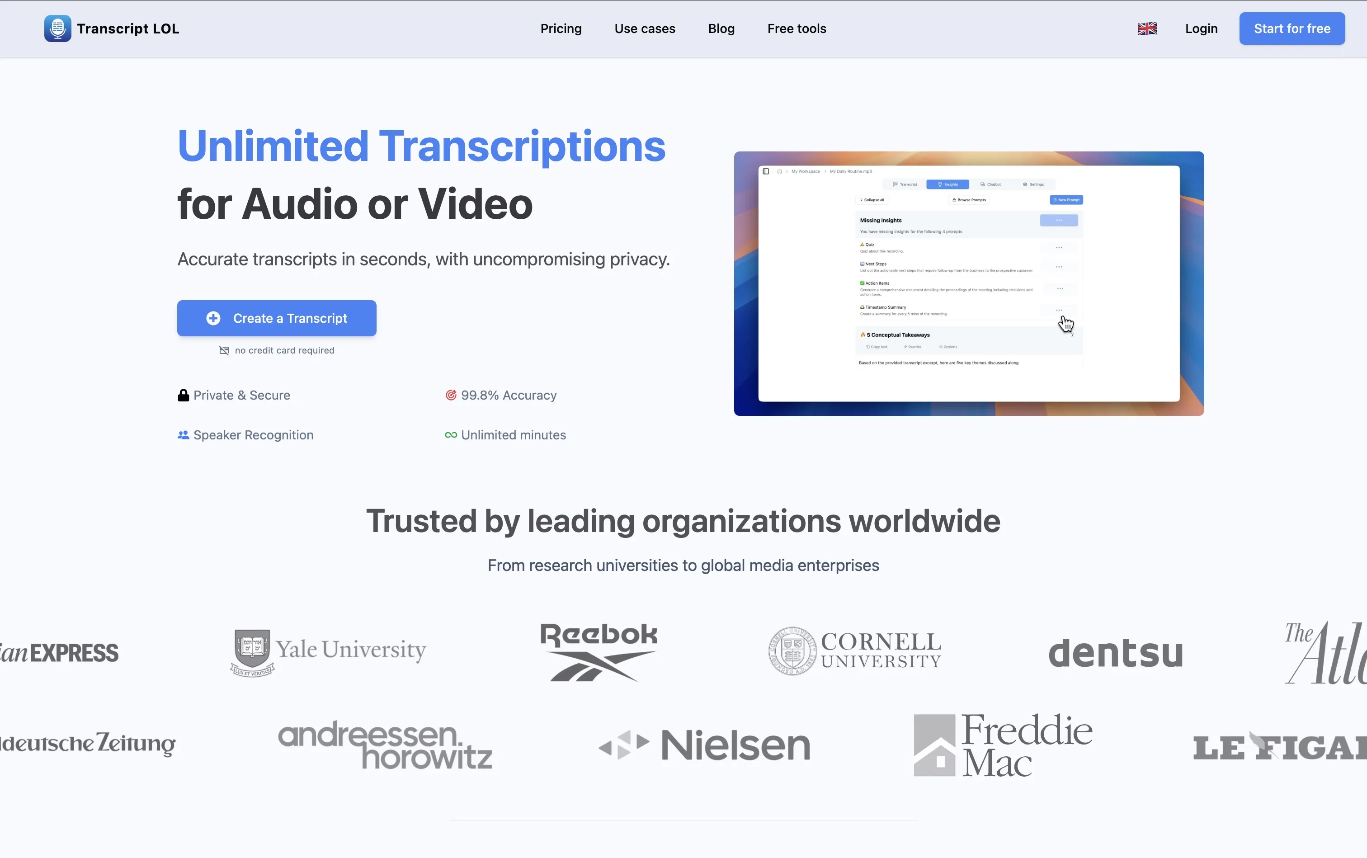Click the Reebok logo
1367x858 pixels.
pyautogui.click(x=598, y=652)
